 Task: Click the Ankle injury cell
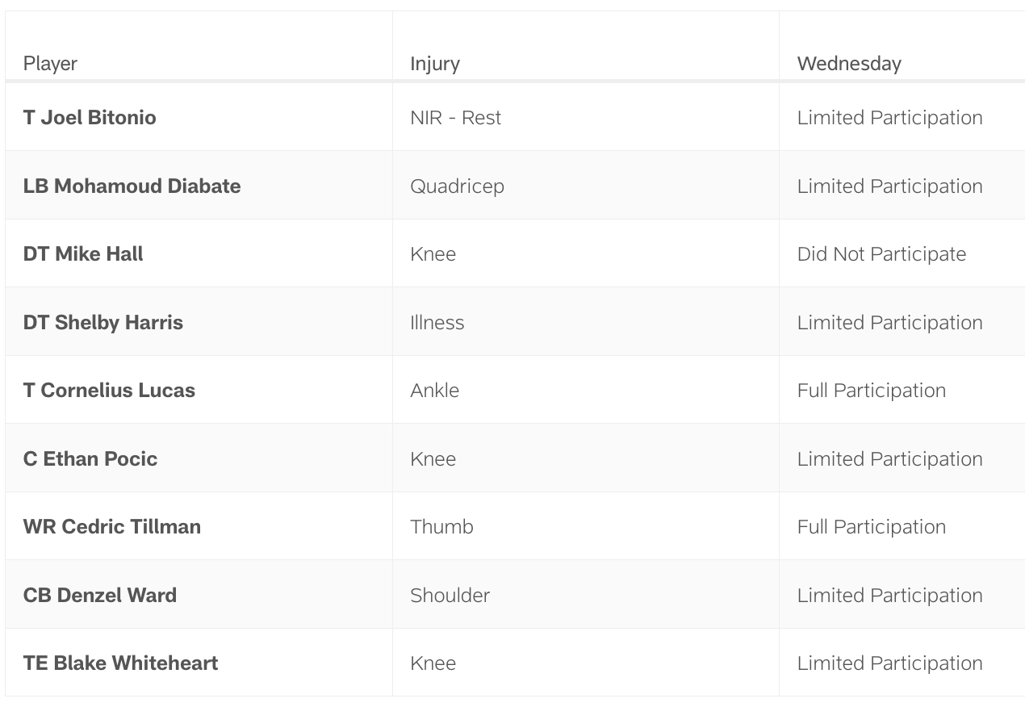[434, 391]
